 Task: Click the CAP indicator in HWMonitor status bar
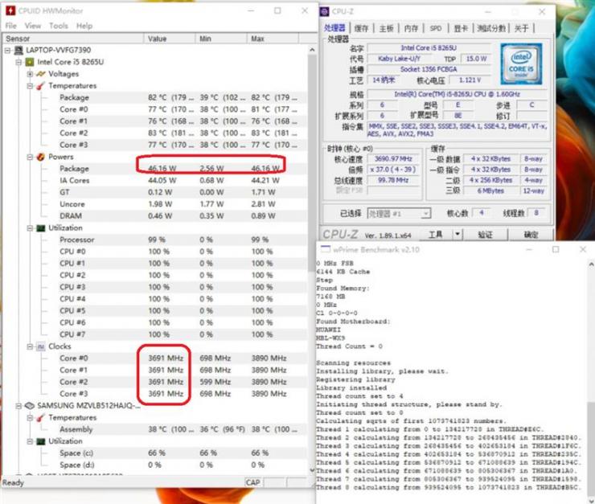pyautogui.click(x=253, y=482)
